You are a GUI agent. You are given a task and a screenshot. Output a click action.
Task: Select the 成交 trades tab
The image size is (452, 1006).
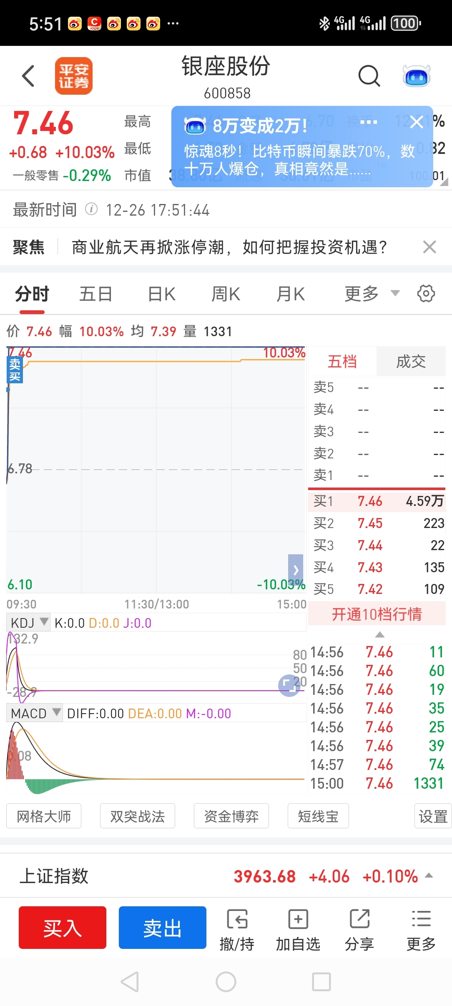tap(411, 362)
